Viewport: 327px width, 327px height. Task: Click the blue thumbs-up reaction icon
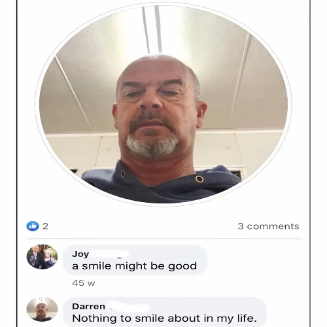tap(33, 226)
